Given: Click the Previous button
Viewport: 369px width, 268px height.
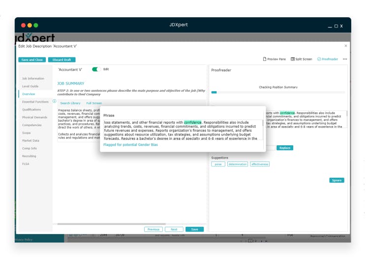Looking at the screenshot, I should point(154,229).
